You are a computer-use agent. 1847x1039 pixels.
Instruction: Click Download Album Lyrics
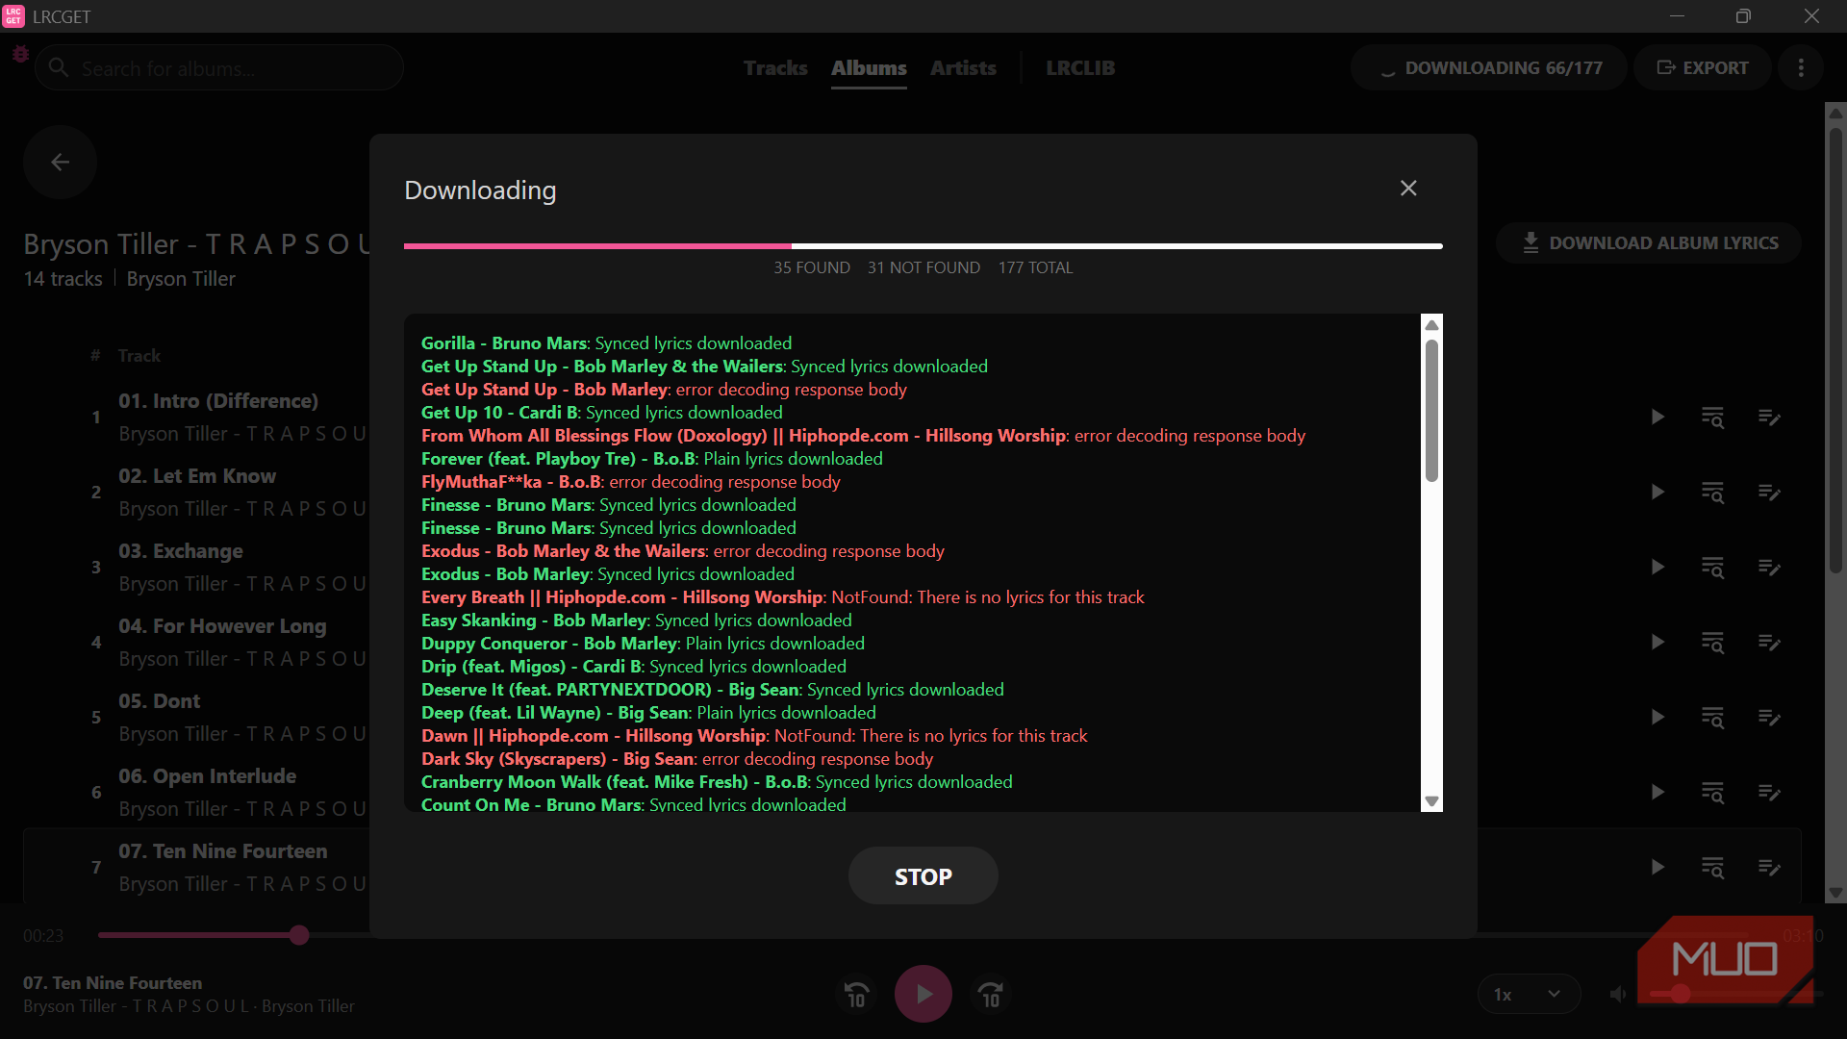pos(1649,243)
